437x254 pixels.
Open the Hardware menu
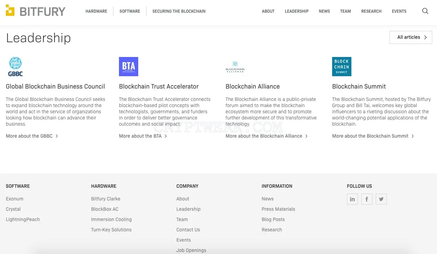point(96,11)
